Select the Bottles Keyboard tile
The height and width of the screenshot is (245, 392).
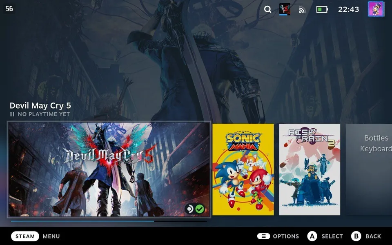[369, 169]
